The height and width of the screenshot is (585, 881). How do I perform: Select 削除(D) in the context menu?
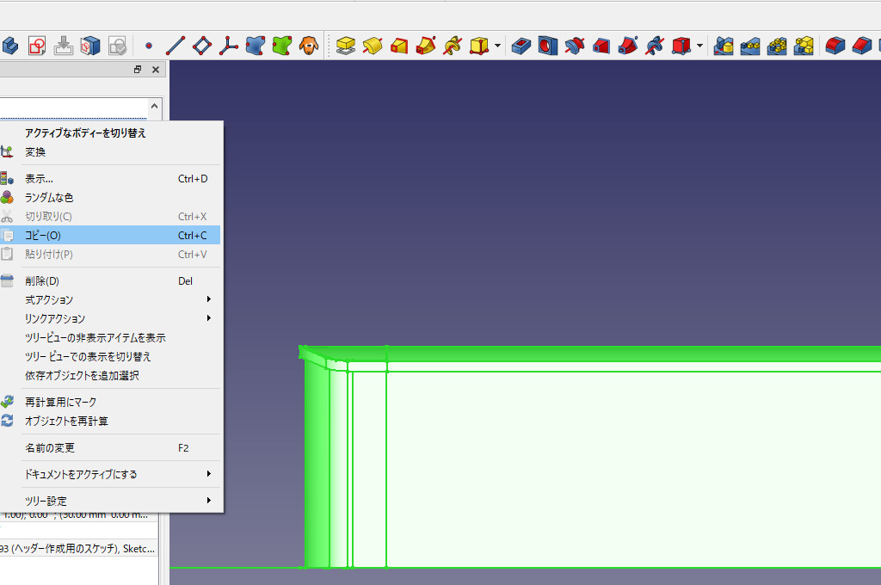point(41,280)
